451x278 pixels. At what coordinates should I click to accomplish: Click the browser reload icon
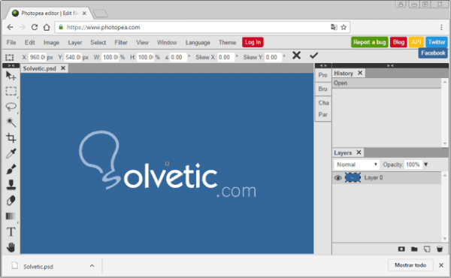[x=35, y=27]
